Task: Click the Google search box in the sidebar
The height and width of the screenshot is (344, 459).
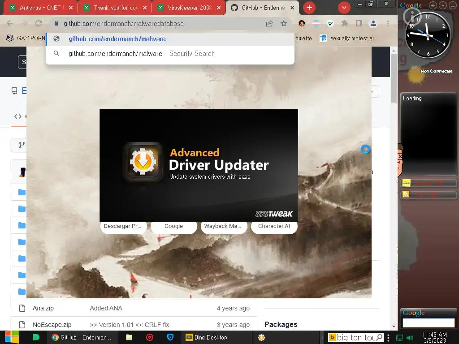Action: pyautogui.click(x=429, y=322)
